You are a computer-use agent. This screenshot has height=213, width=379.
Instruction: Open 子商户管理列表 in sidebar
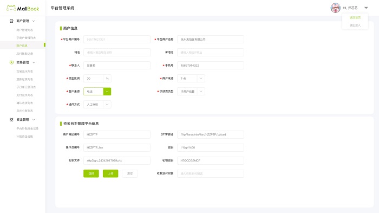[26, 38]
